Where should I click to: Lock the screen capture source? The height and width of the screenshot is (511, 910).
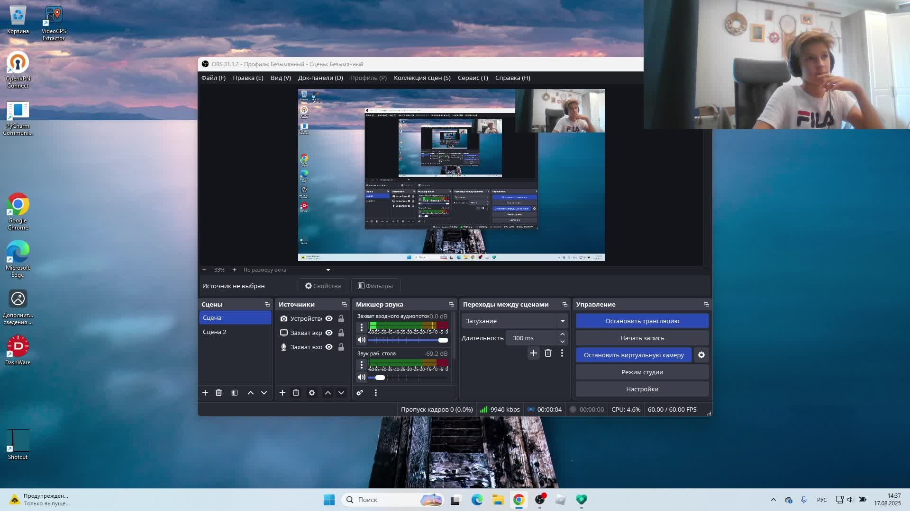(x=341, y=333)
